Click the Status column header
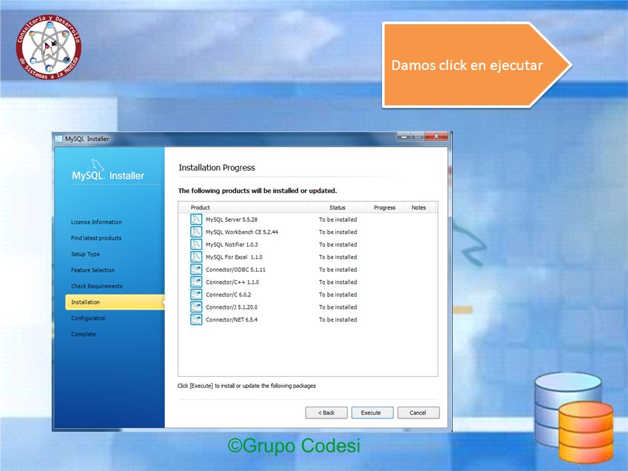628x471 pixels. coord(338,207)
